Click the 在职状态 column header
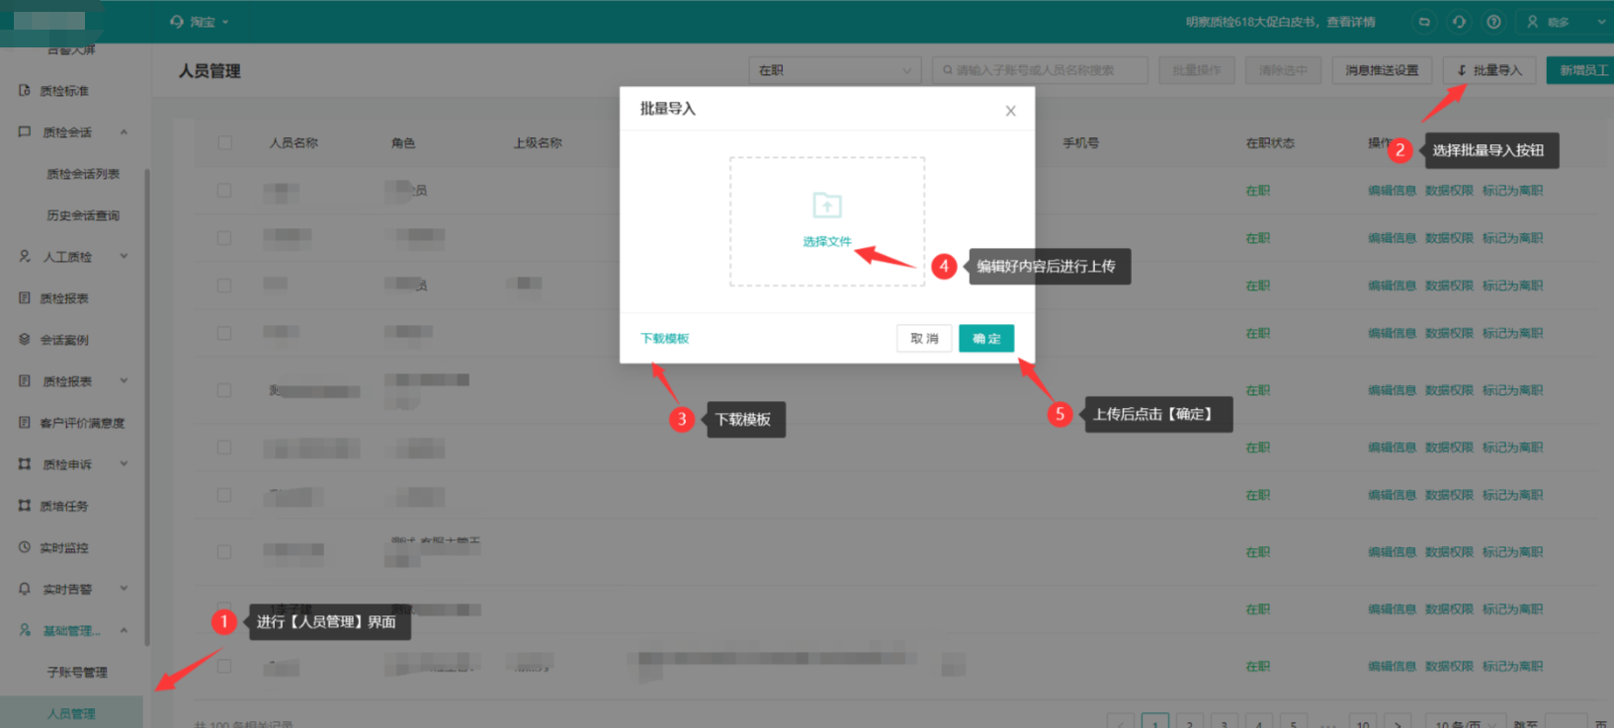 tap(1270, 142)
